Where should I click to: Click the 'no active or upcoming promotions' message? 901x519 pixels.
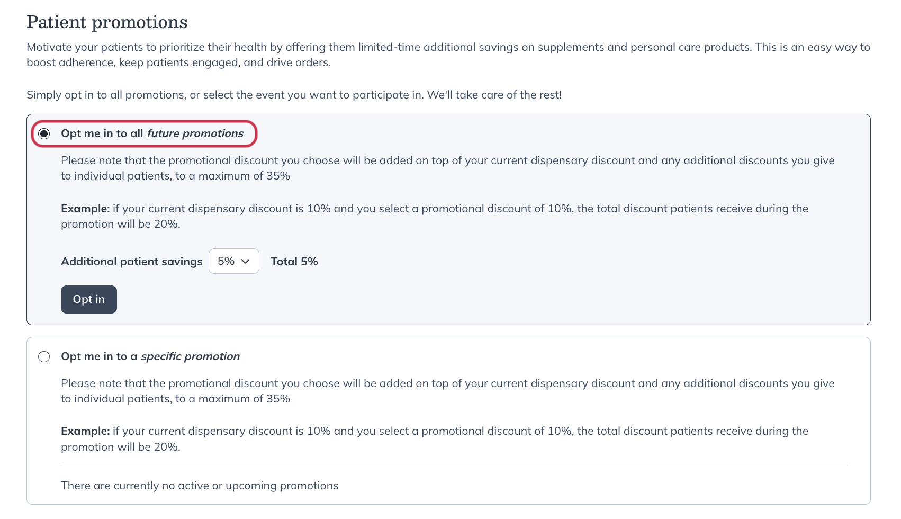[x=200, y=485]
